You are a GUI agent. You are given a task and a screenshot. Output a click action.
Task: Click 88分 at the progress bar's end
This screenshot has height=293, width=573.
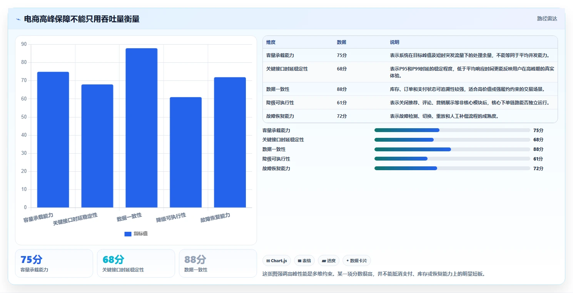point(538,149)
